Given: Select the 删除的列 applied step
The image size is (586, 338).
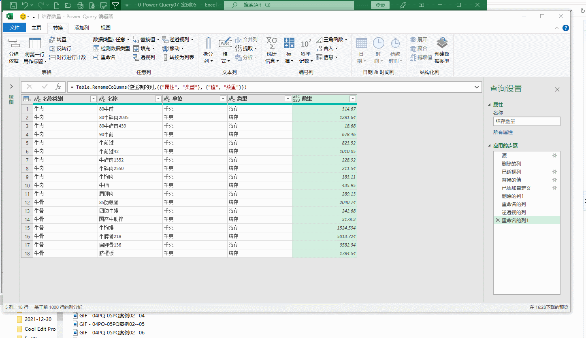Looking at the screenshot, I should point(511,164).
